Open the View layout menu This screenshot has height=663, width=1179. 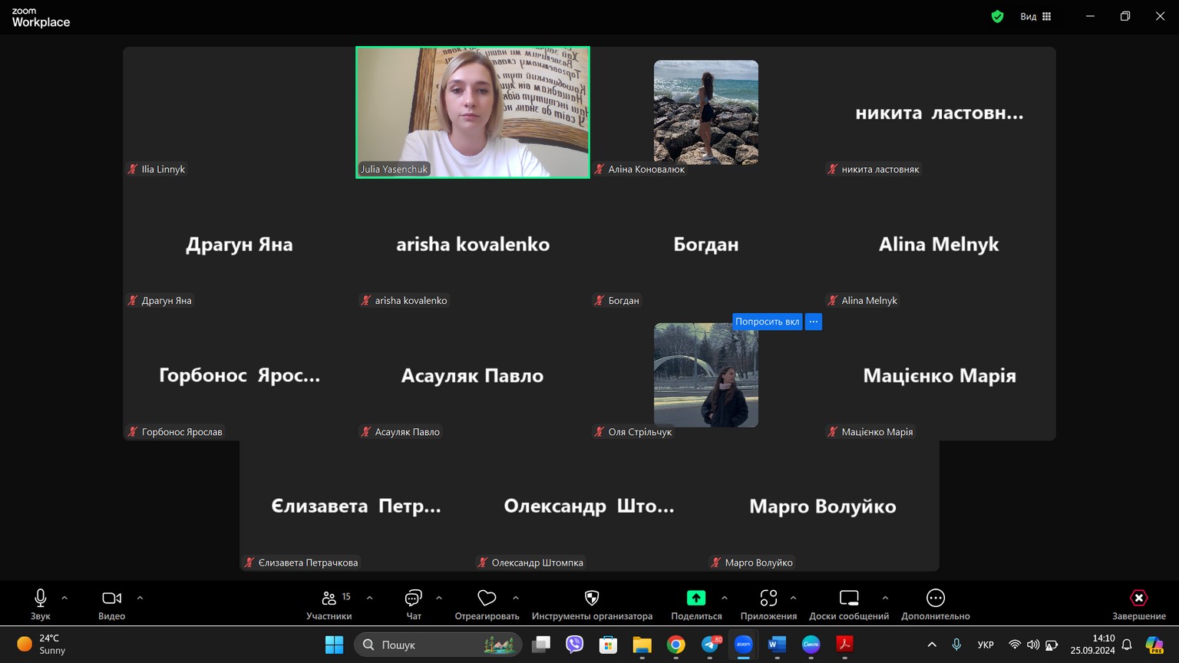click(x=1035, y=16)
